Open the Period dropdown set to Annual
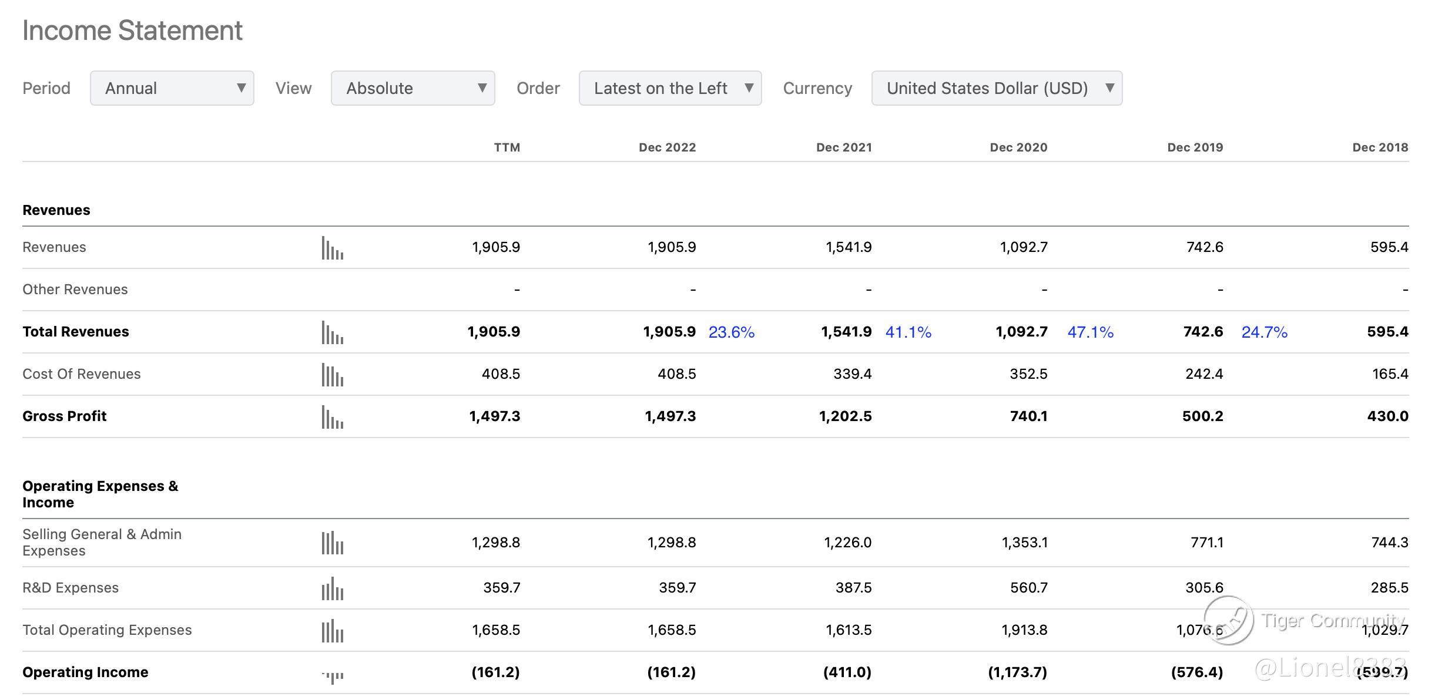The image size is (1435, 700). pyautogui.click(x=172, y=88)
